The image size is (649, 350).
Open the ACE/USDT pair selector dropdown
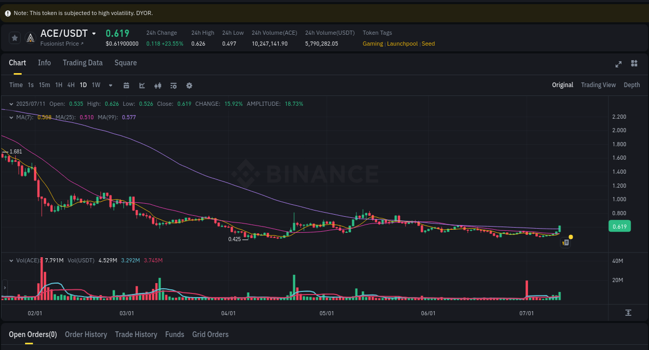[x=94, y=33]
